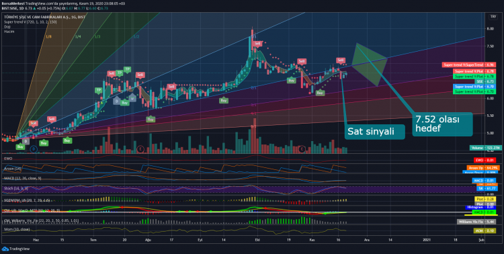Select the highest green TP signal label

(x=127, y=69)
